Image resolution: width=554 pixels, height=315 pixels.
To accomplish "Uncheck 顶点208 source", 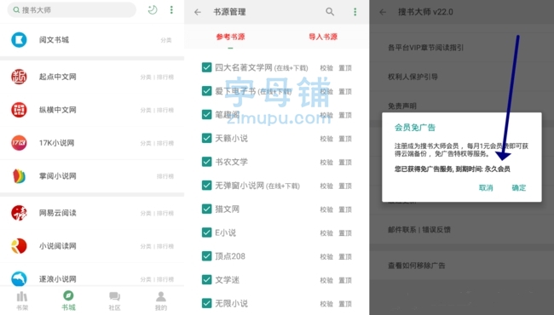I will (x=207, y=256).
